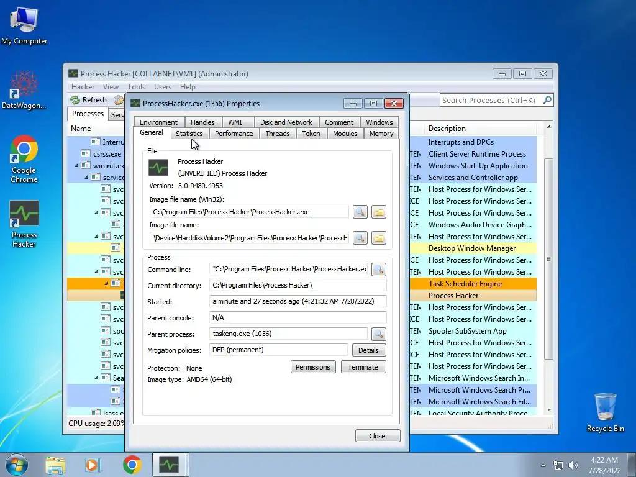The height and width of the screenshot is (477, 636).
Task: Collapse the Task Scheduler Engine row's tree node
Action: tap(106, 283)
